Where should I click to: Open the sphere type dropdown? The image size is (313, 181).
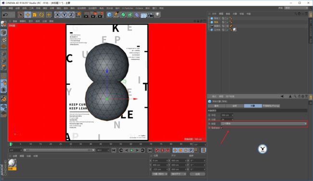(264, 124)
